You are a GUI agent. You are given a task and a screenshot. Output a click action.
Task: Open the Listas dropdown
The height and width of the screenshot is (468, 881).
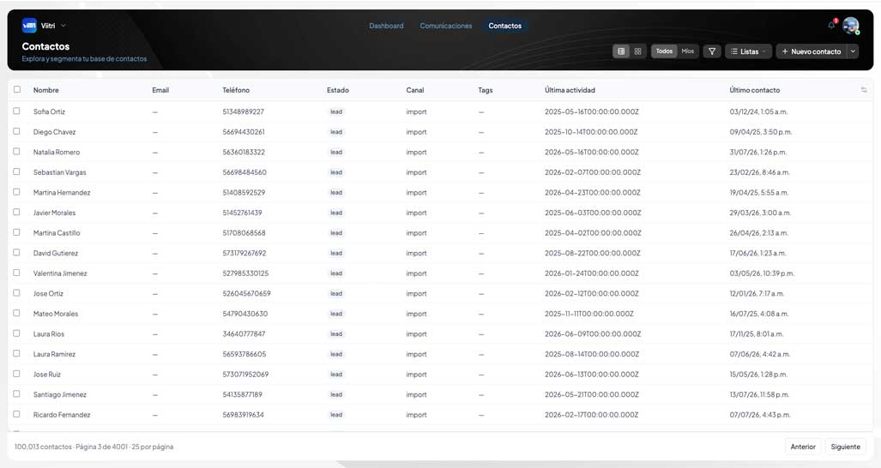point(748,51)
